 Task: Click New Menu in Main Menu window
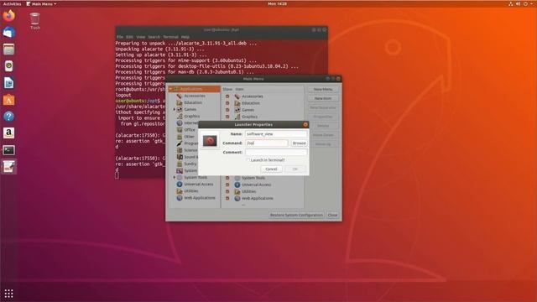click(x=323, y=90)
